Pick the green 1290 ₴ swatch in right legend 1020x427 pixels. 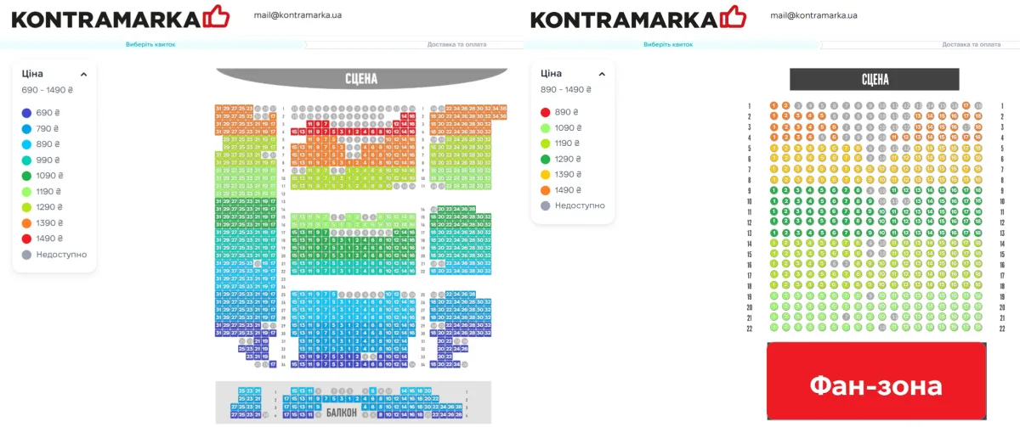click(545, 159)
